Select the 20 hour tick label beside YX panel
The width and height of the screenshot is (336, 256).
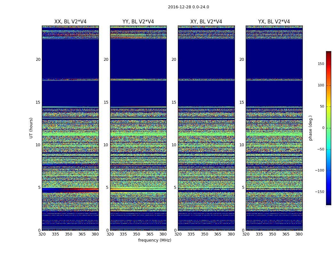click(242, 60)
